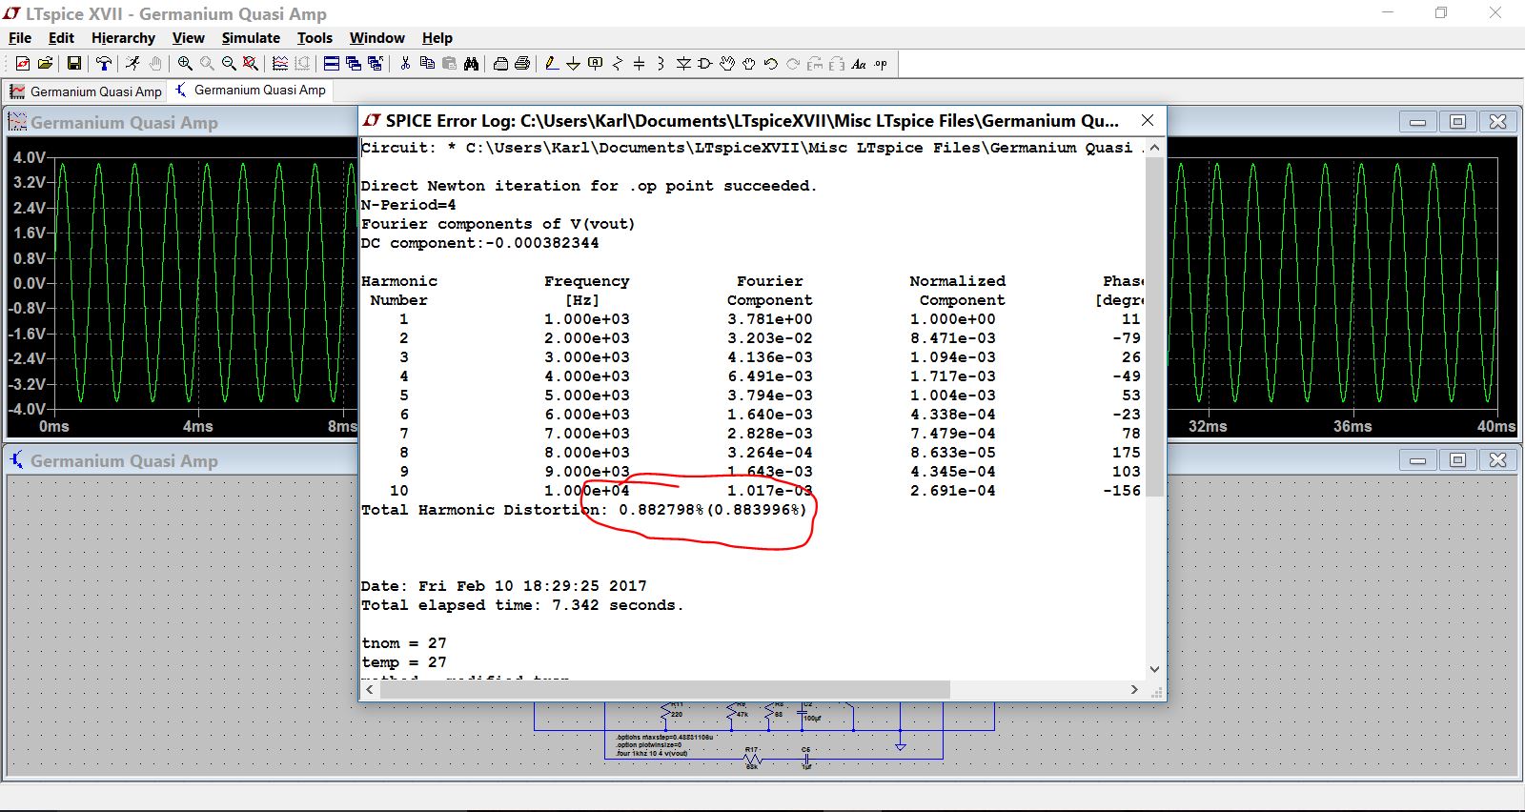1525x812 pixels.
Task: Click Fourier component value 3.781e+00
Action: coord(769,319)
